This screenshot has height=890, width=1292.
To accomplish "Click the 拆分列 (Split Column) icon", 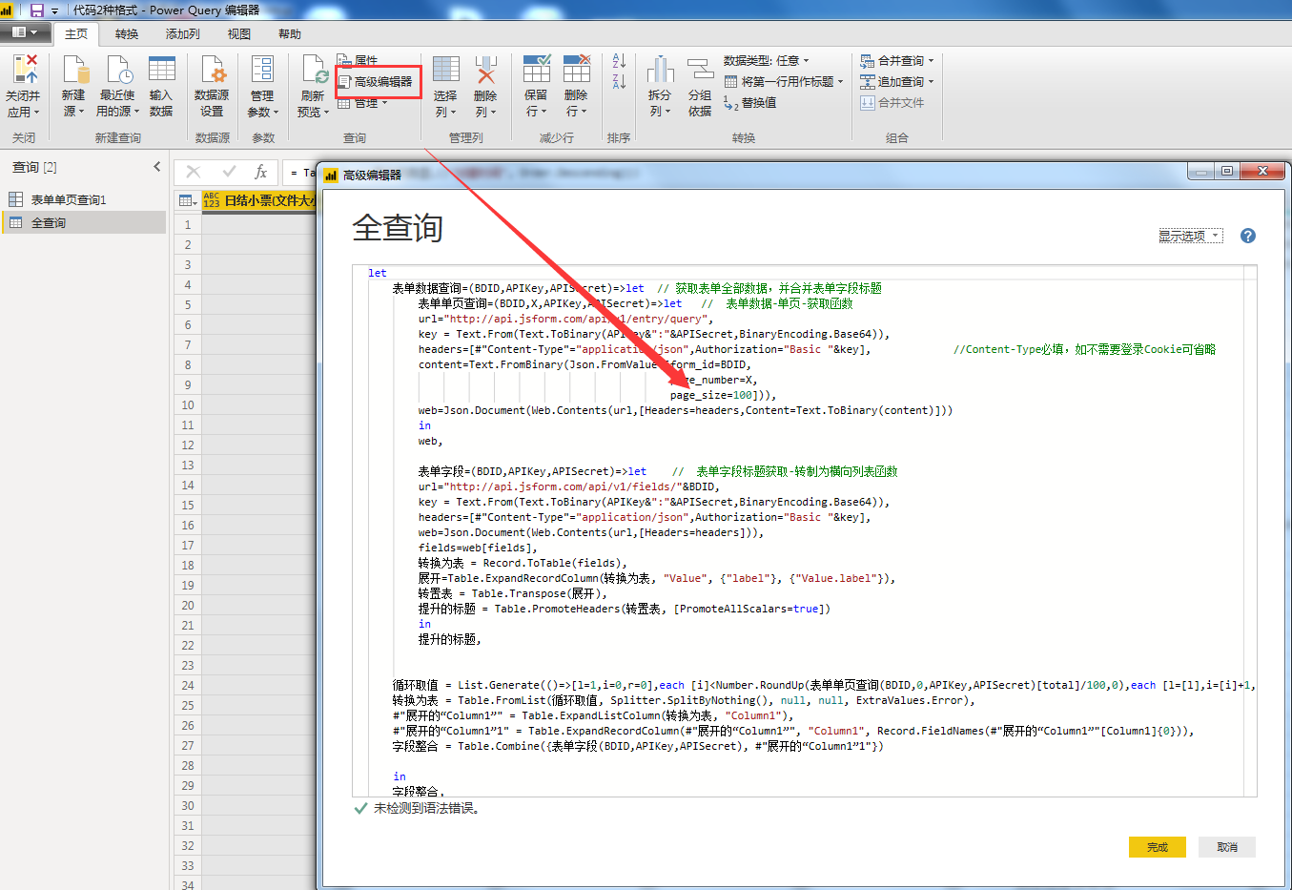I will click(660, 72).
